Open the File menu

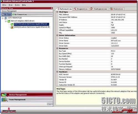[4, 5]
